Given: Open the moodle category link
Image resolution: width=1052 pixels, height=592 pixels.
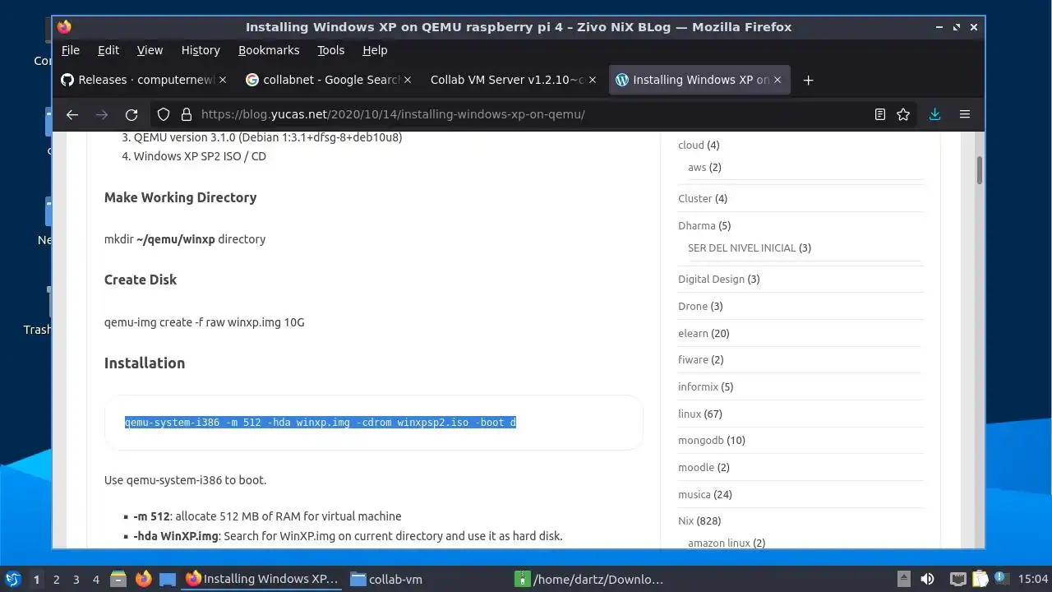Looking at the screenshot, I should (696, 467).
